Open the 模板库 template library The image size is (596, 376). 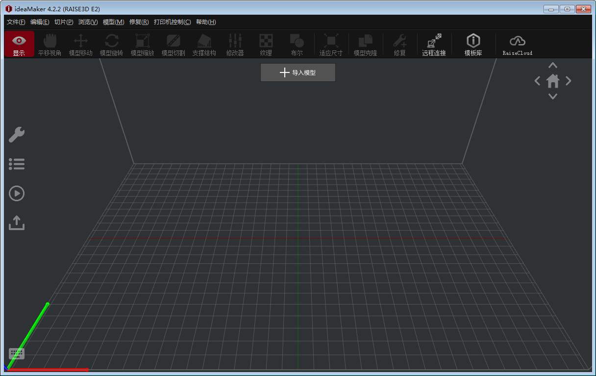point(473,44)
